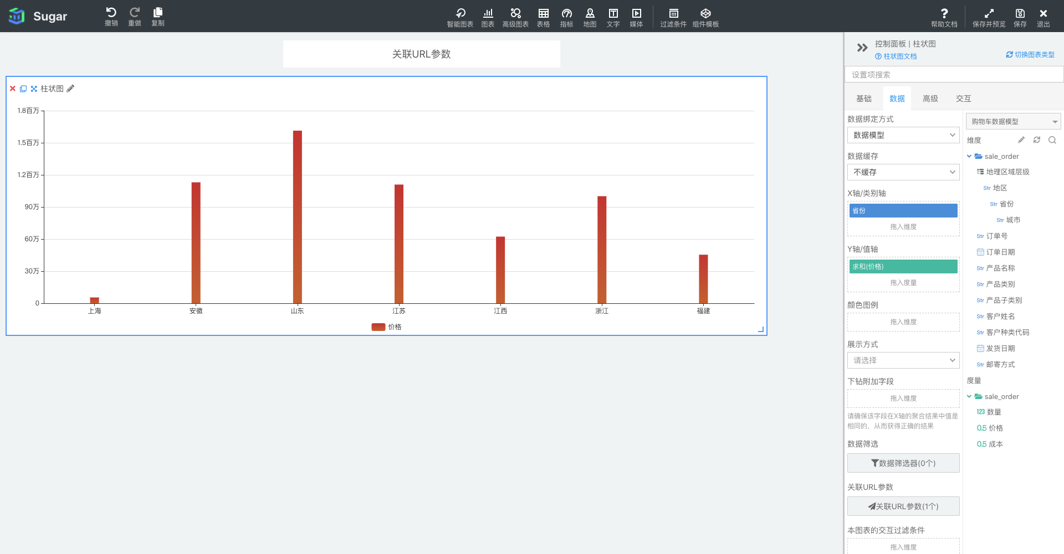
Task: Select the 成本 measure field
Action: point(990,444)
